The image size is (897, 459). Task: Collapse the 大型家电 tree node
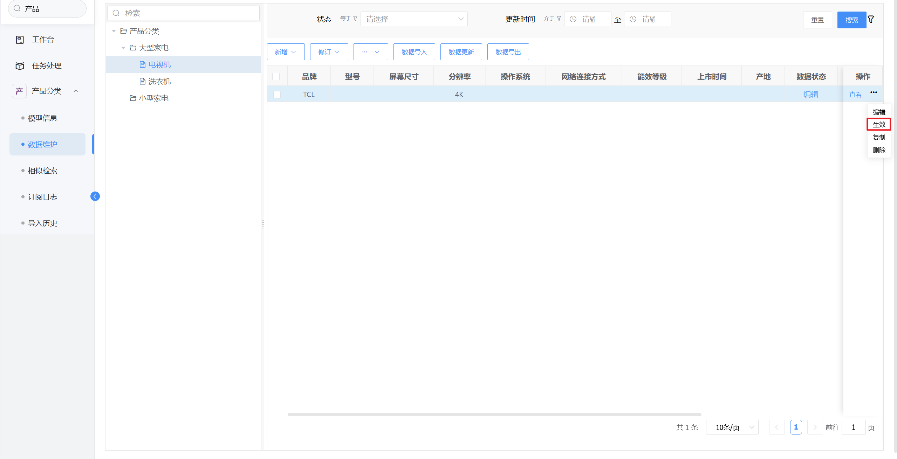pos(123,48)
